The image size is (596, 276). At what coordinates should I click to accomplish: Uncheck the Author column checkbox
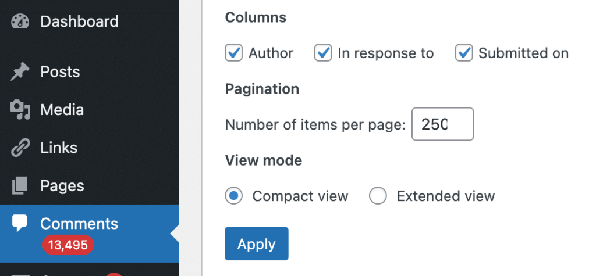[233, 53]
